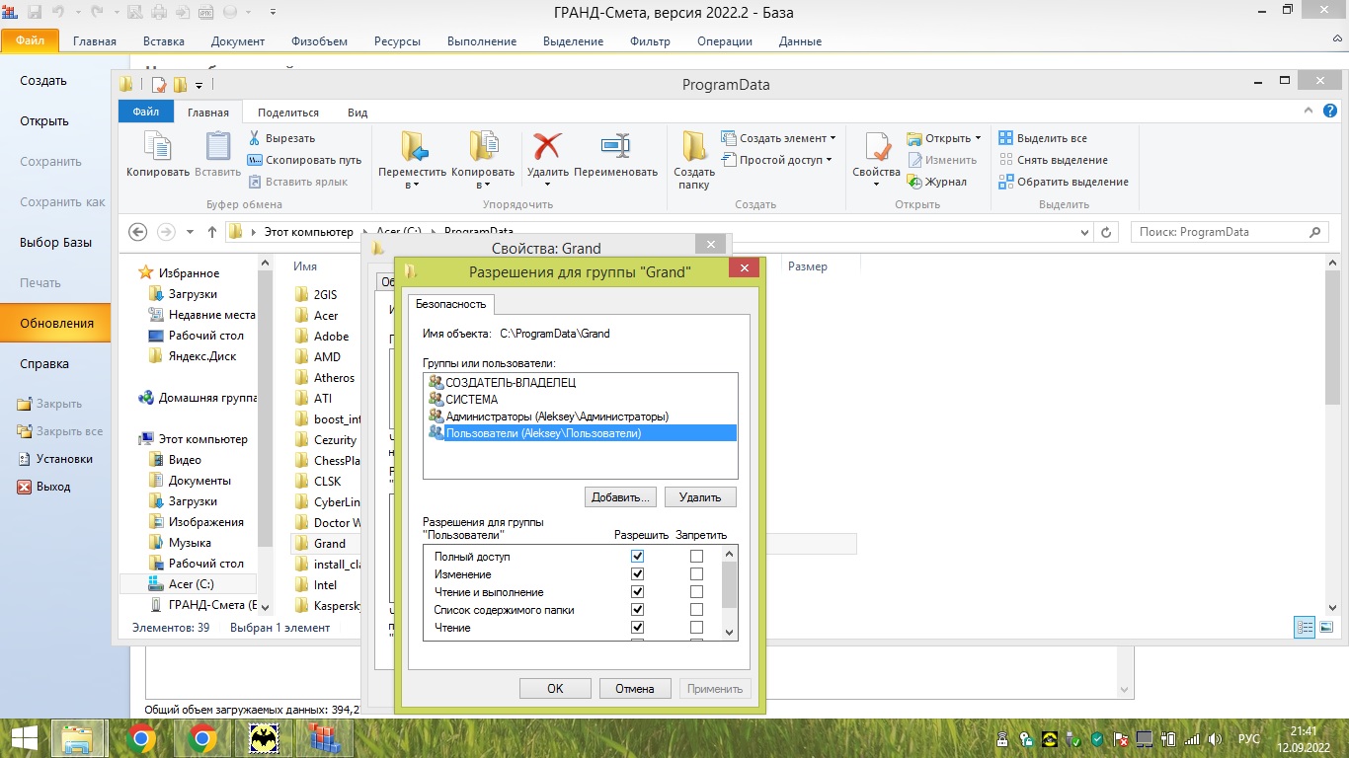Image resolution: width=1349 pixels, height=758 pixels.
Task: Toggle the allow checkbox for Изменение
Action: (637, 574)
